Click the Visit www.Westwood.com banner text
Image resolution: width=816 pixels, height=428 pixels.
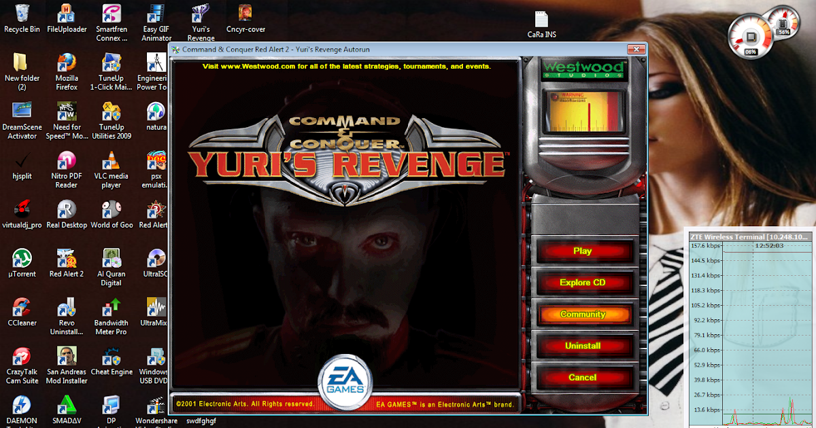point(347,67)
